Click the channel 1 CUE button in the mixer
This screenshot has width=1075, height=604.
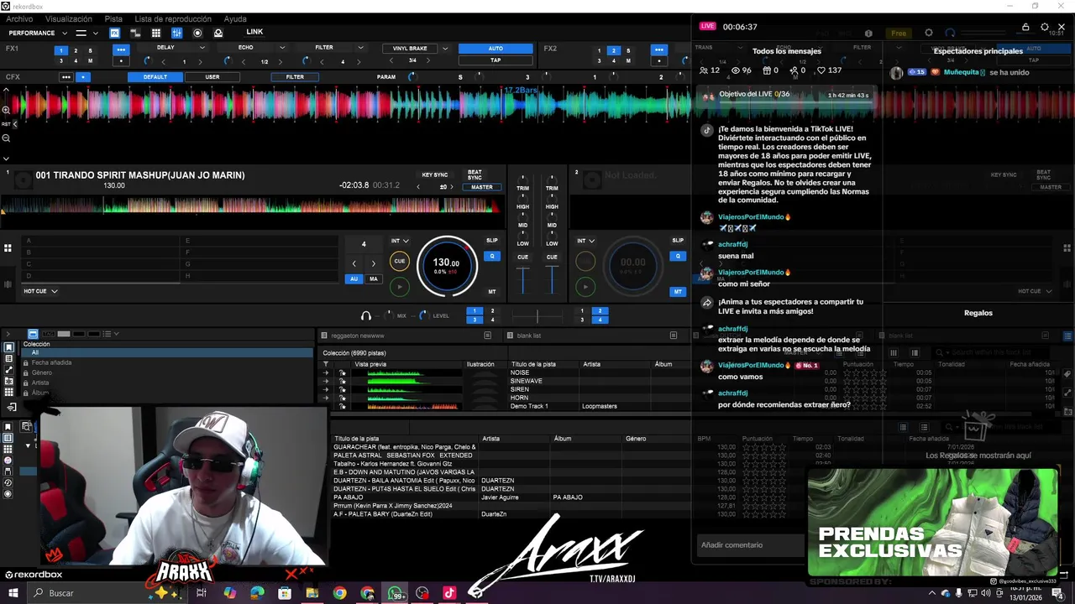pos(522,257)
